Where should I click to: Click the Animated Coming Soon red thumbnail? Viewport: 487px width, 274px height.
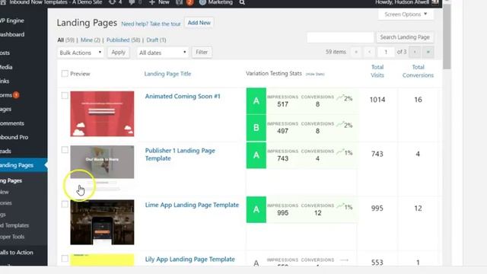[x=102, y=113]
